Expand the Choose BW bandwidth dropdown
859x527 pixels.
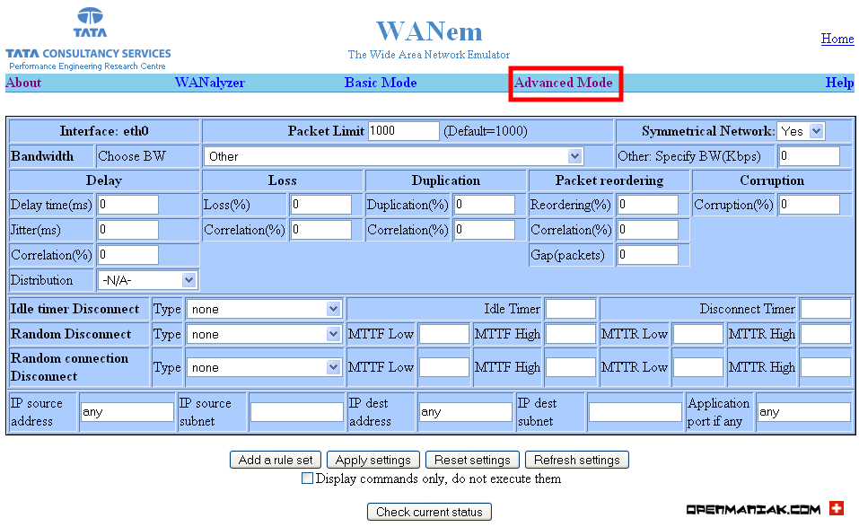(393, 156)
